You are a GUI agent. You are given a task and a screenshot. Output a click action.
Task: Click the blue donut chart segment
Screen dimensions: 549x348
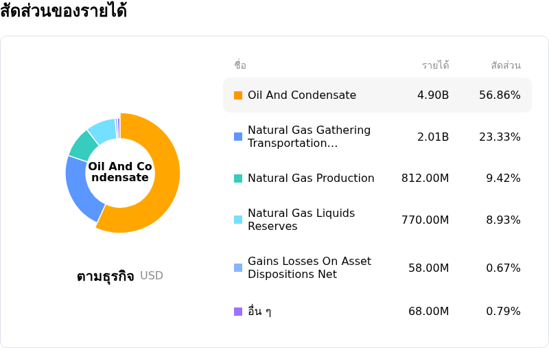80,190
